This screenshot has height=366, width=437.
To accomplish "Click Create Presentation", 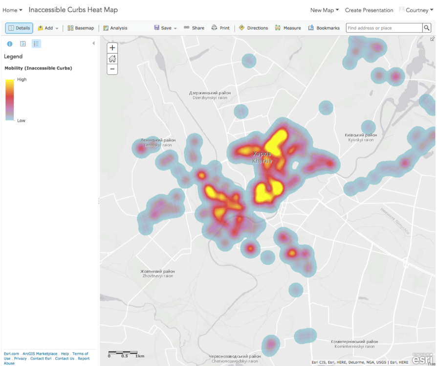I will pos(369,10).
